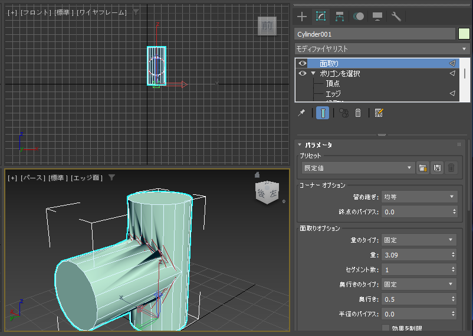Click the 終点のバイアス value field
Screen dimensions: 473x336
(416, 212)
